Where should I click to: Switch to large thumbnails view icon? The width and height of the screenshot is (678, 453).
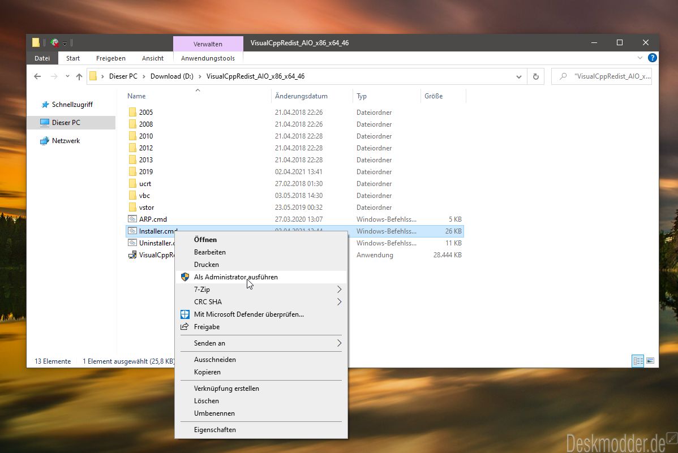650,361
